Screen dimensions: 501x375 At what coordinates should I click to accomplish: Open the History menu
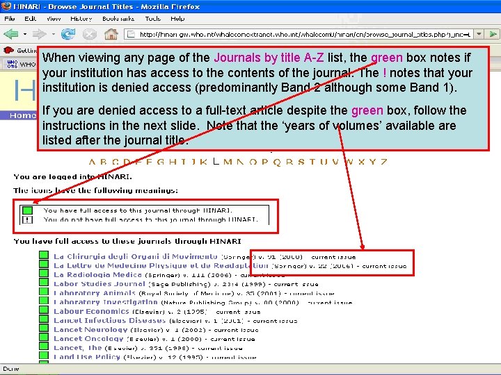[81, 19]
